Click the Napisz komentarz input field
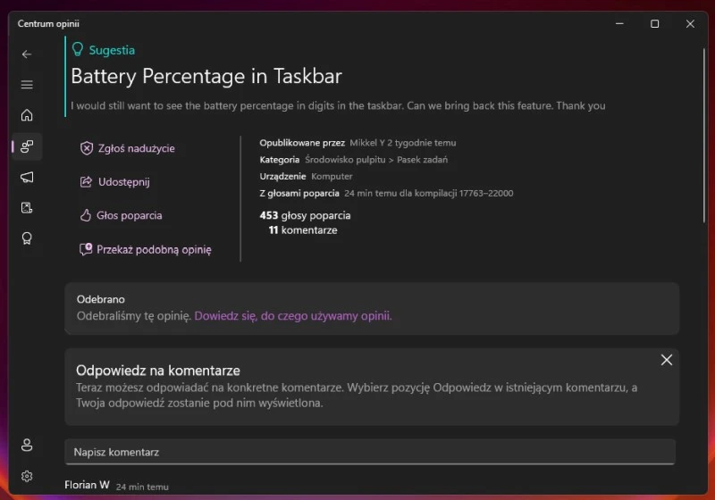Viewport: 715px width, 500px height. 369,452
